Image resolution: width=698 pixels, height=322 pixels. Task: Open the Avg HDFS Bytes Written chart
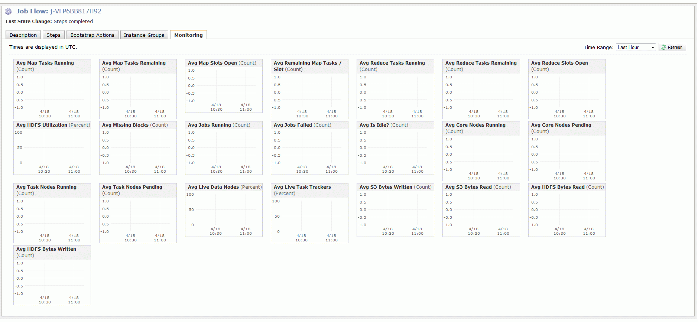click(52, 275)
